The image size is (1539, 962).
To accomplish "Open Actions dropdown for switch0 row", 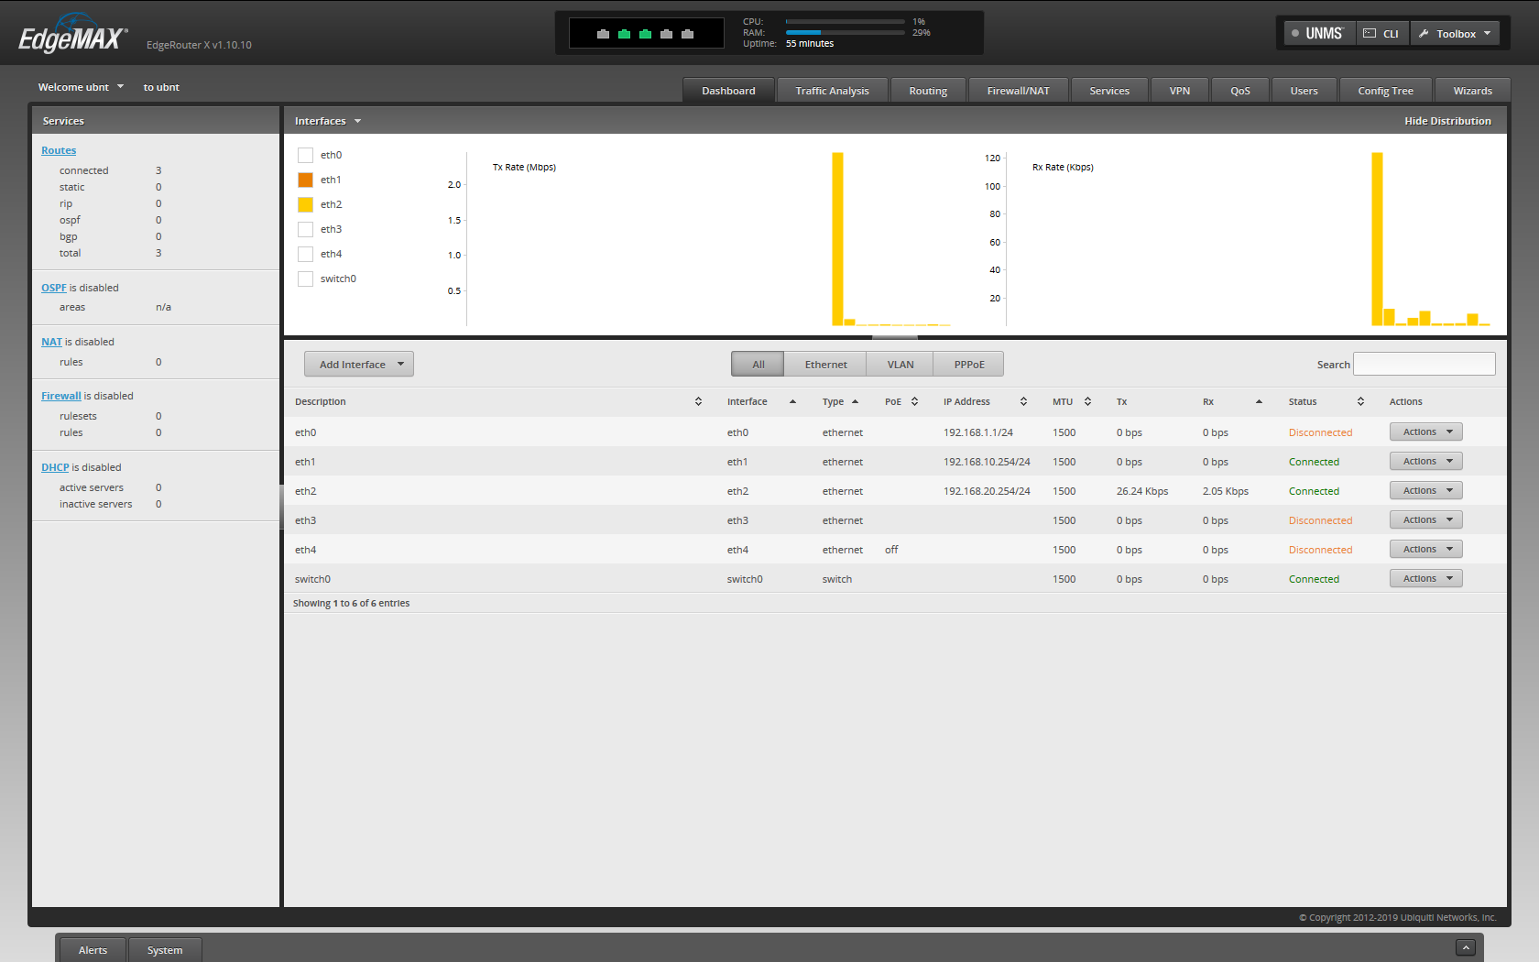I will point(1425,578).
